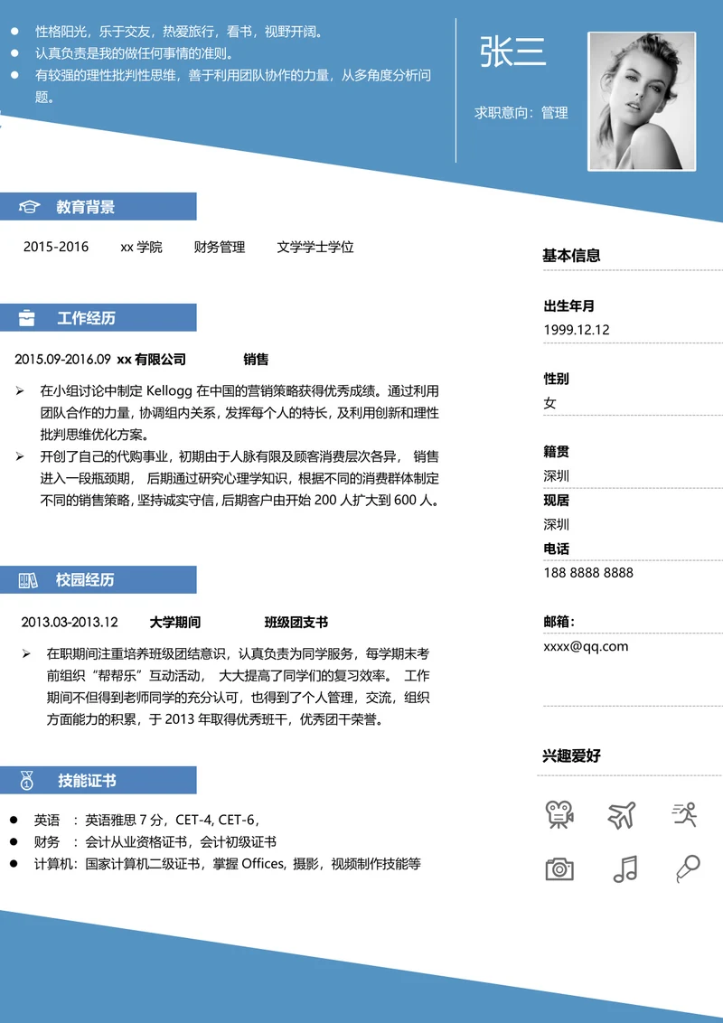Screen dimensions: 723x1023
Task: Select the video camera hobby icon
Action: (559, 814)
